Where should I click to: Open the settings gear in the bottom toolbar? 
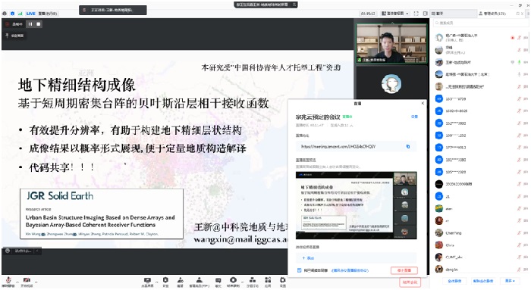point(282,282)
